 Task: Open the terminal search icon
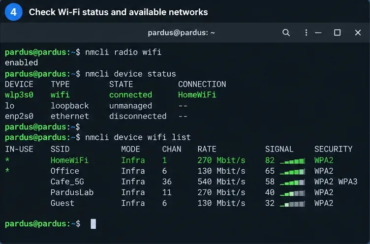[286, 32]
